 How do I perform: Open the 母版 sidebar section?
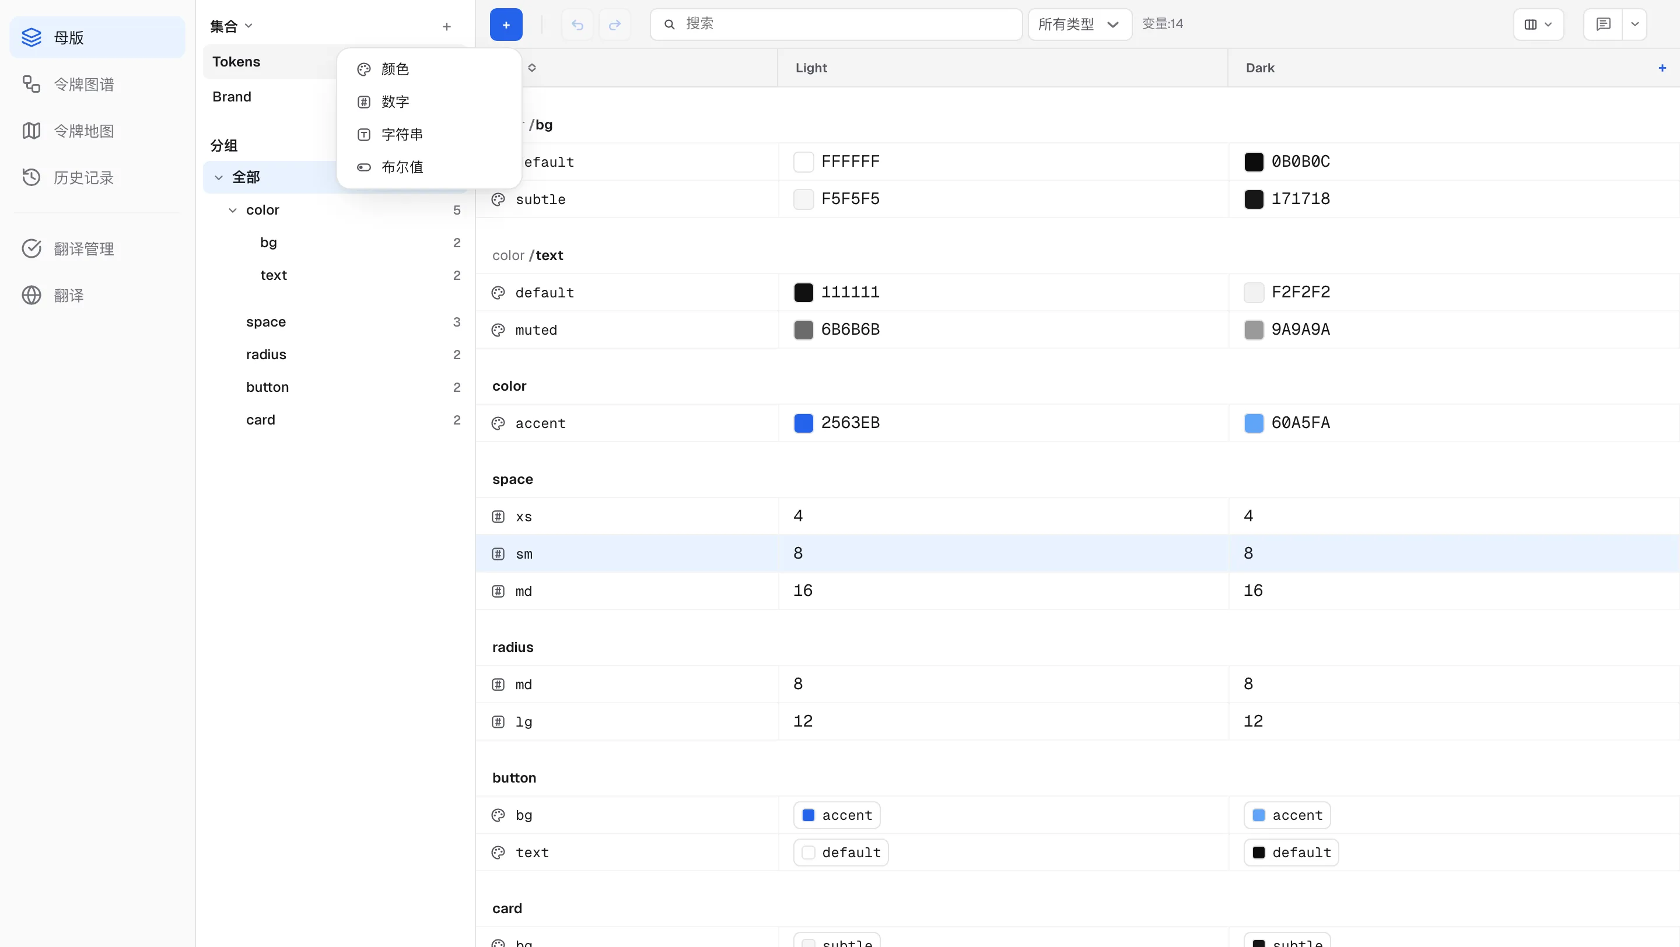coord(97,37)
